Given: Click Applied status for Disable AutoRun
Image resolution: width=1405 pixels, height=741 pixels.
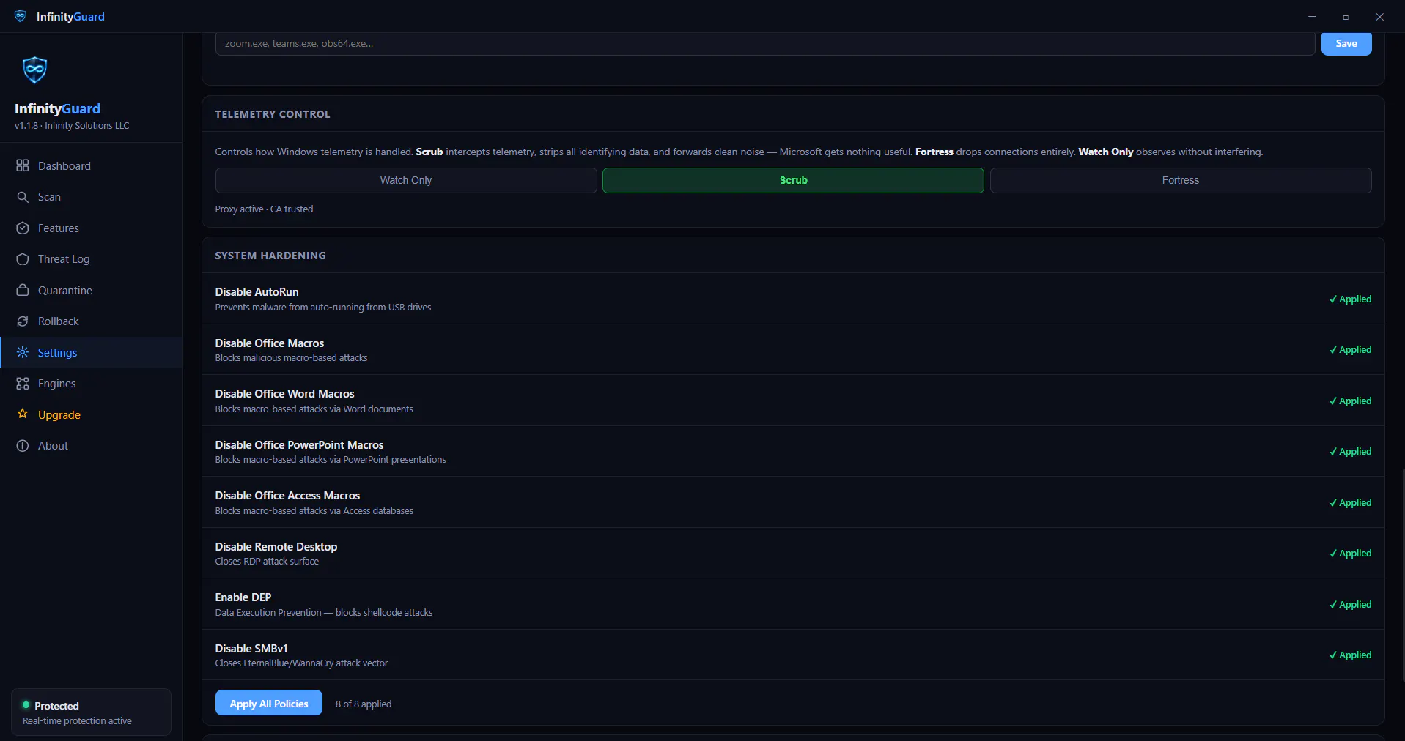Looking at the screenshot, I should 1350,299.
